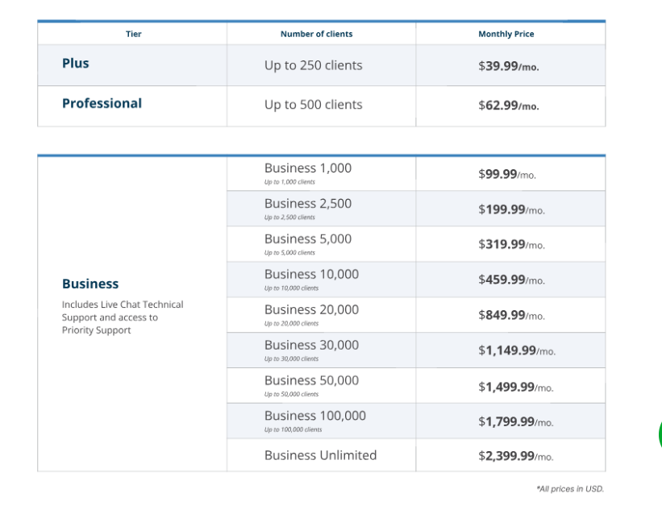Image resolution: width=662 pixels, height=510 pixels.
Task: Select the Business 5,000 plan
Action: click(x=308, y=238)
